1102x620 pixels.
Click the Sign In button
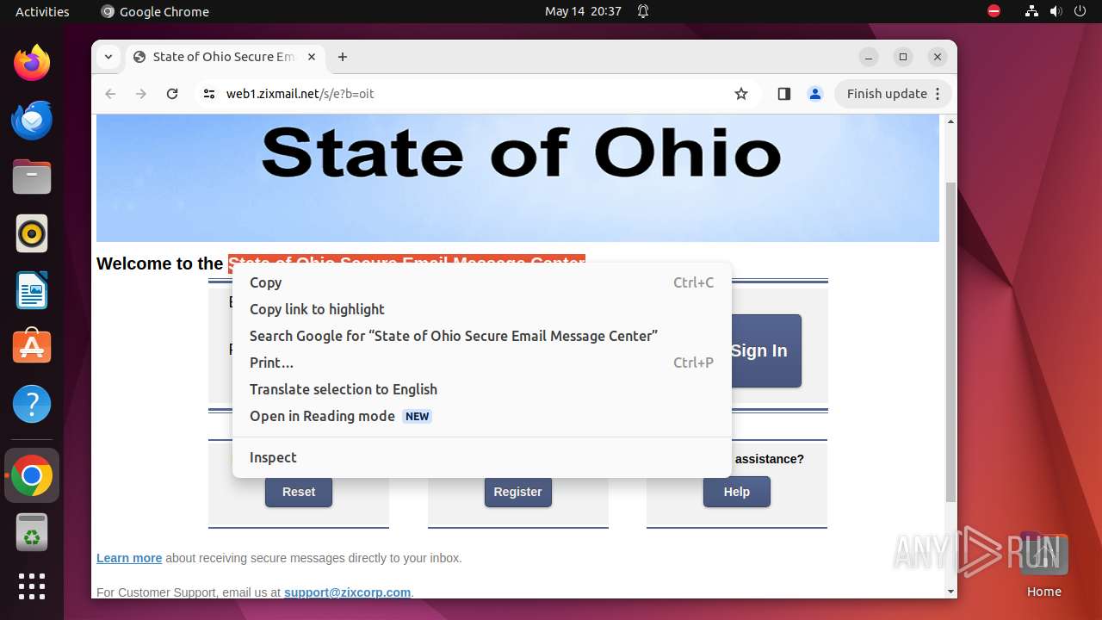pyautogui.click(x=766, y=350)
